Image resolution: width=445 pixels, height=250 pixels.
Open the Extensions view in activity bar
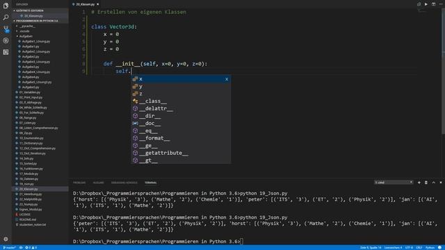(6, 52)
